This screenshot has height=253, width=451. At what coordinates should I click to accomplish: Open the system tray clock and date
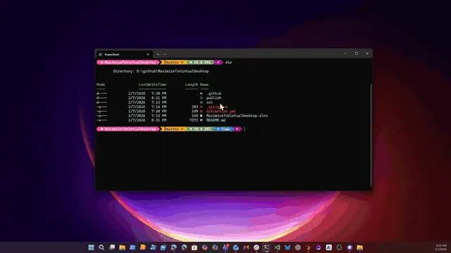[441, 247]
